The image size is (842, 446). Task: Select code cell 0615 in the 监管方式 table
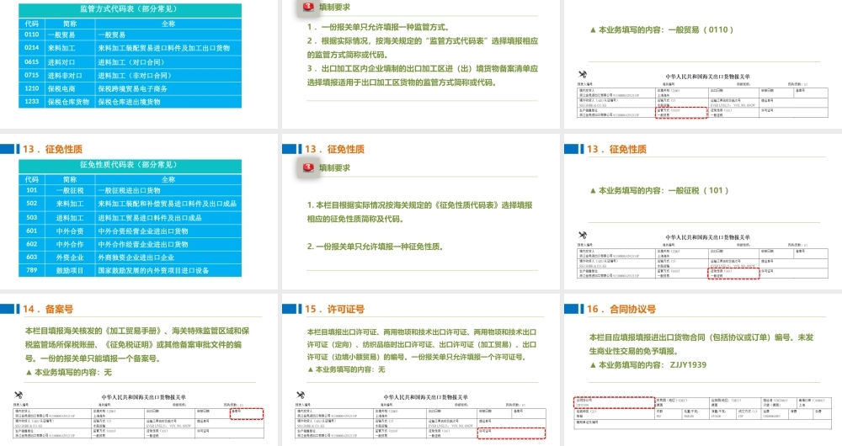pyautogui.click(x=32, y=61)
